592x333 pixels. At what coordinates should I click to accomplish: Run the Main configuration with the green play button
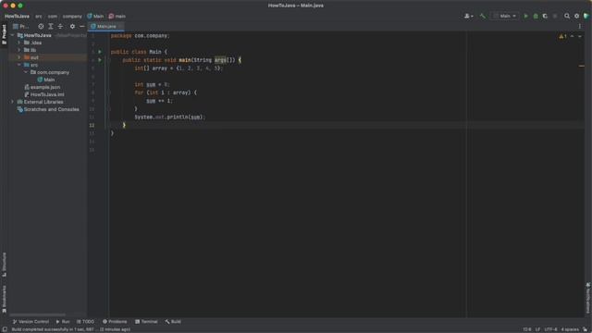tap(525, 17)
